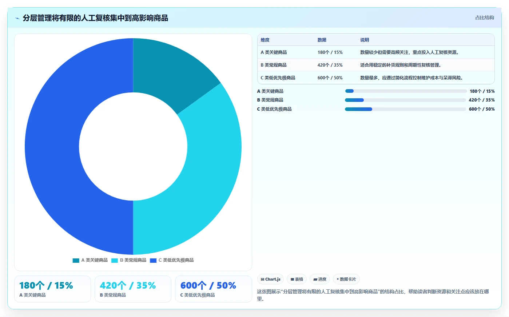Select the 数据卡片 tag chip
Screen dimensions: 509x317
346,279
